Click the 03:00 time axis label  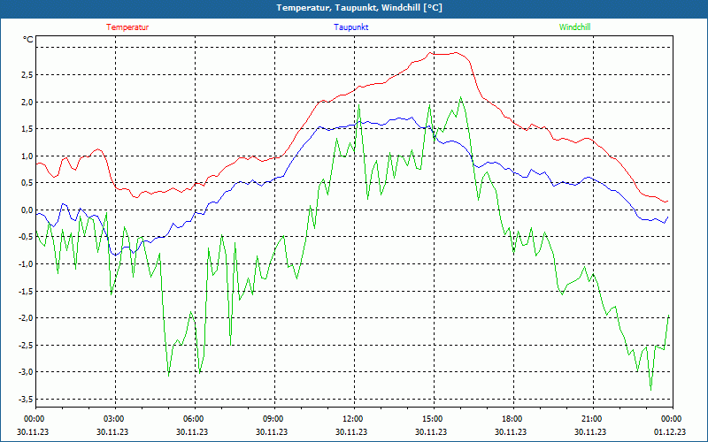[114, 419]
